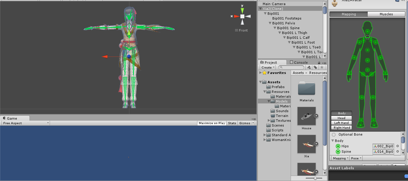Select the spine bone marker on avatar body
Screen dimensions: 408x181
pos(367,60)
